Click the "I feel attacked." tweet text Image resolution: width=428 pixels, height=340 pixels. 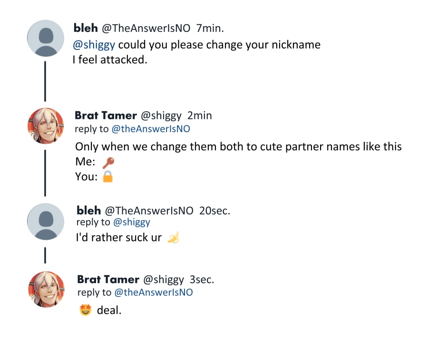(110, 60)
